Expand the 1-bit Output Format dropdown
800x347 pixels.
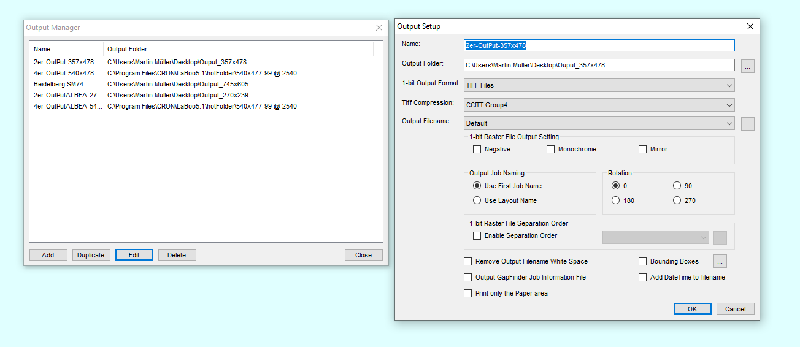coord(599,86)
